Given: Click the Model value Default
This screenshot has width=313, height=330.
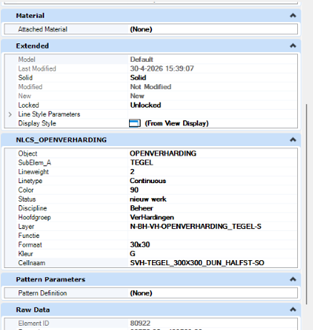Looking at the screenshot, I should click(142, 60).
